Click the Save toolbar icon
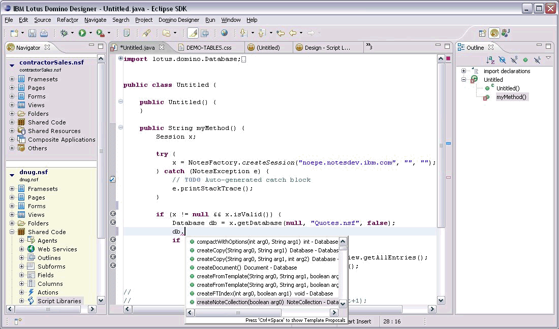Screen dimensions: 559x329 (x=32, y=33)
